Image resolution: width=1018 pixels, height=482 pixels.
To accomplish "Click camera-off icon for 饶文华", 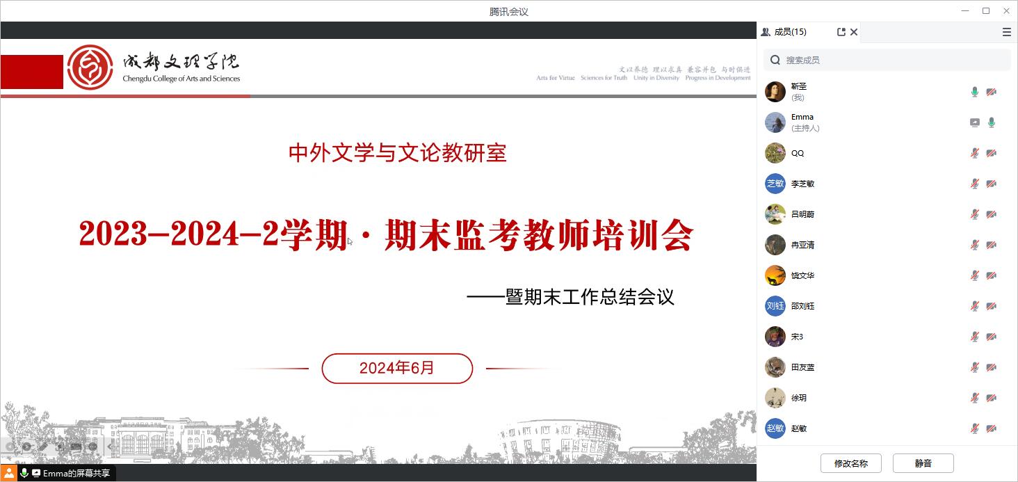I will pos(992,275).
